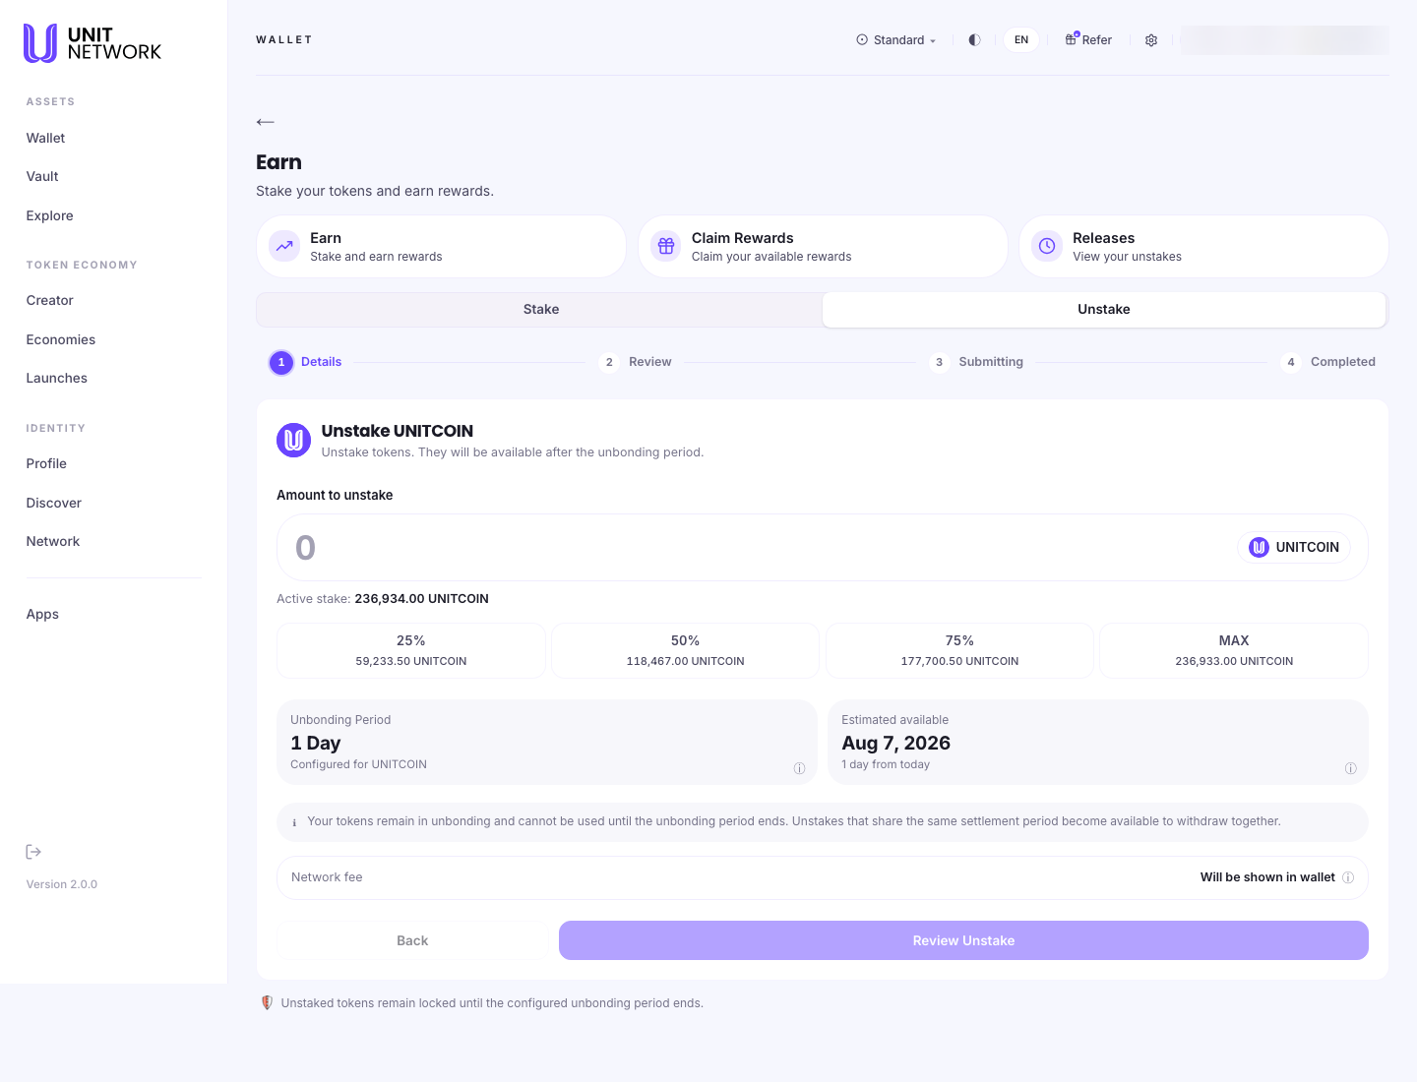1417x1082 pixels.
Task: Select step 2 Review
Action: click(x=636, y=362)
